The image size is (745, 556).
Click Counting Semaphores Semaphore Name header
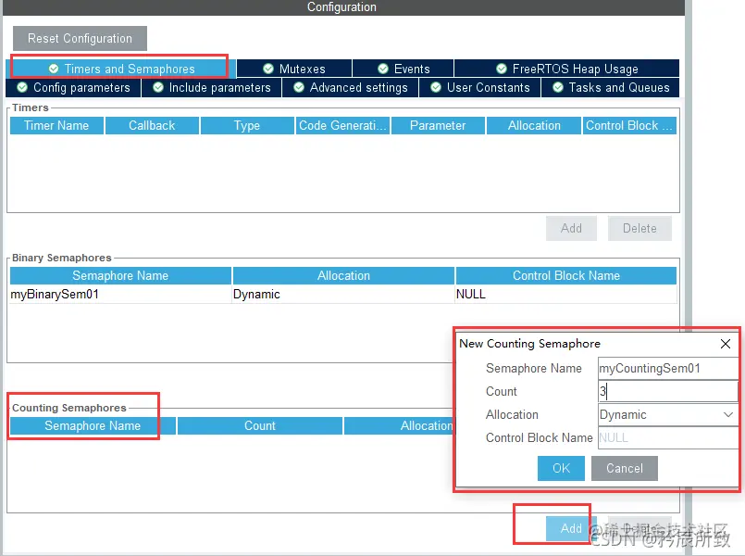(x=93, y=425)
